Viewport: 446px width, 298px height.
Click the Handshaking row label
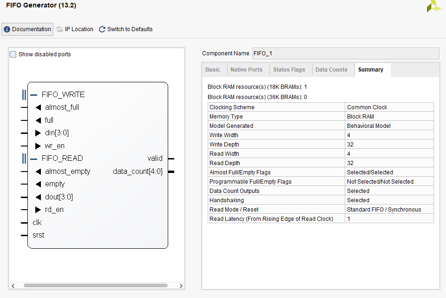227,200
